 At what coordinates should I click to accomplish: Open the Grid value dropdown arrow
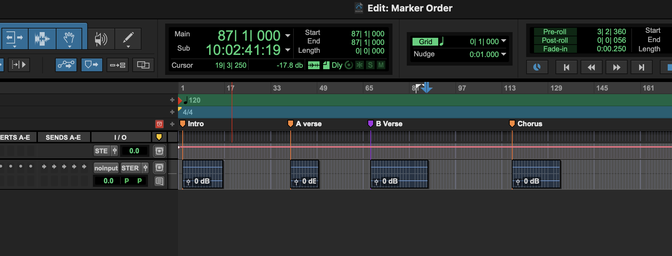point(504,41)
